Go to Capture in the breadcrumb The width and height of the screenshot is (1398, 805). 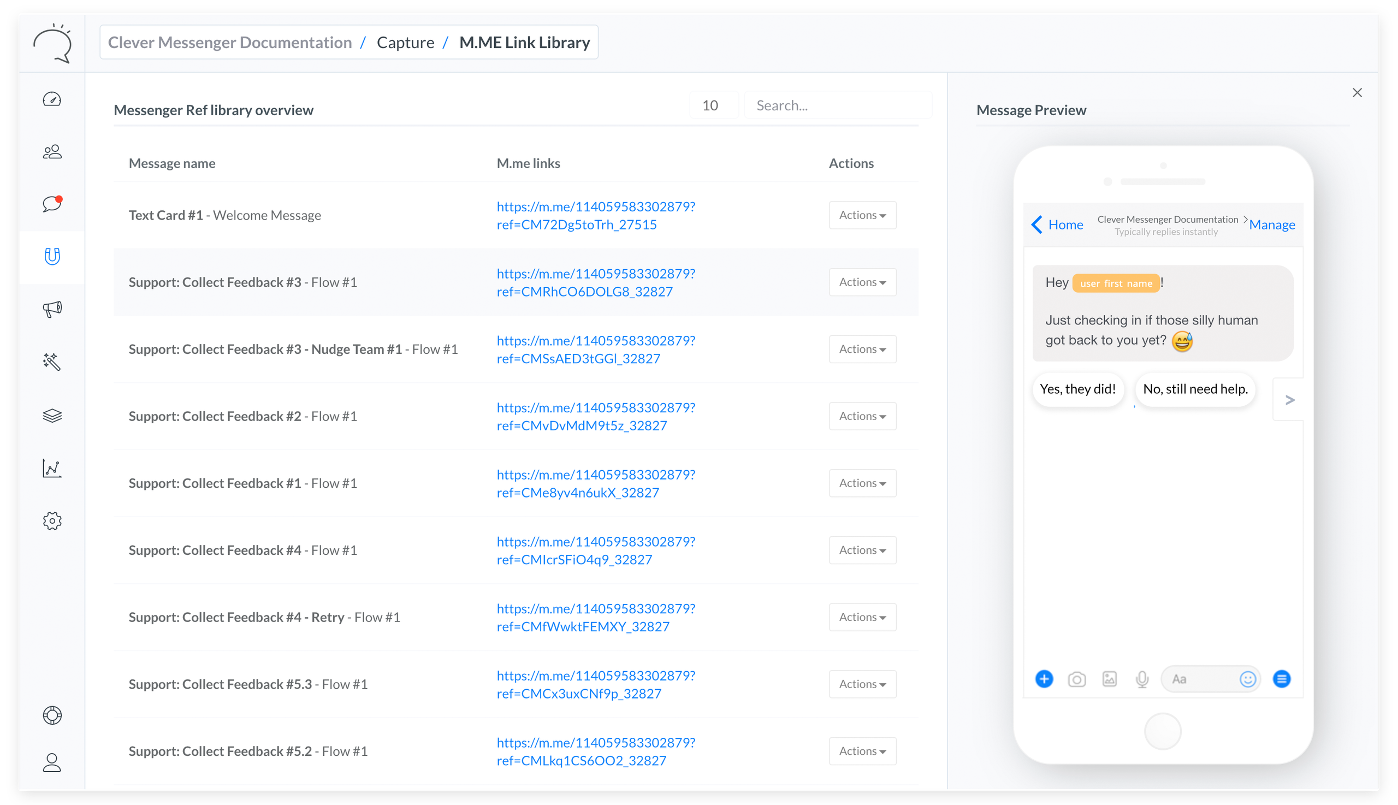(x=405, y=43)
